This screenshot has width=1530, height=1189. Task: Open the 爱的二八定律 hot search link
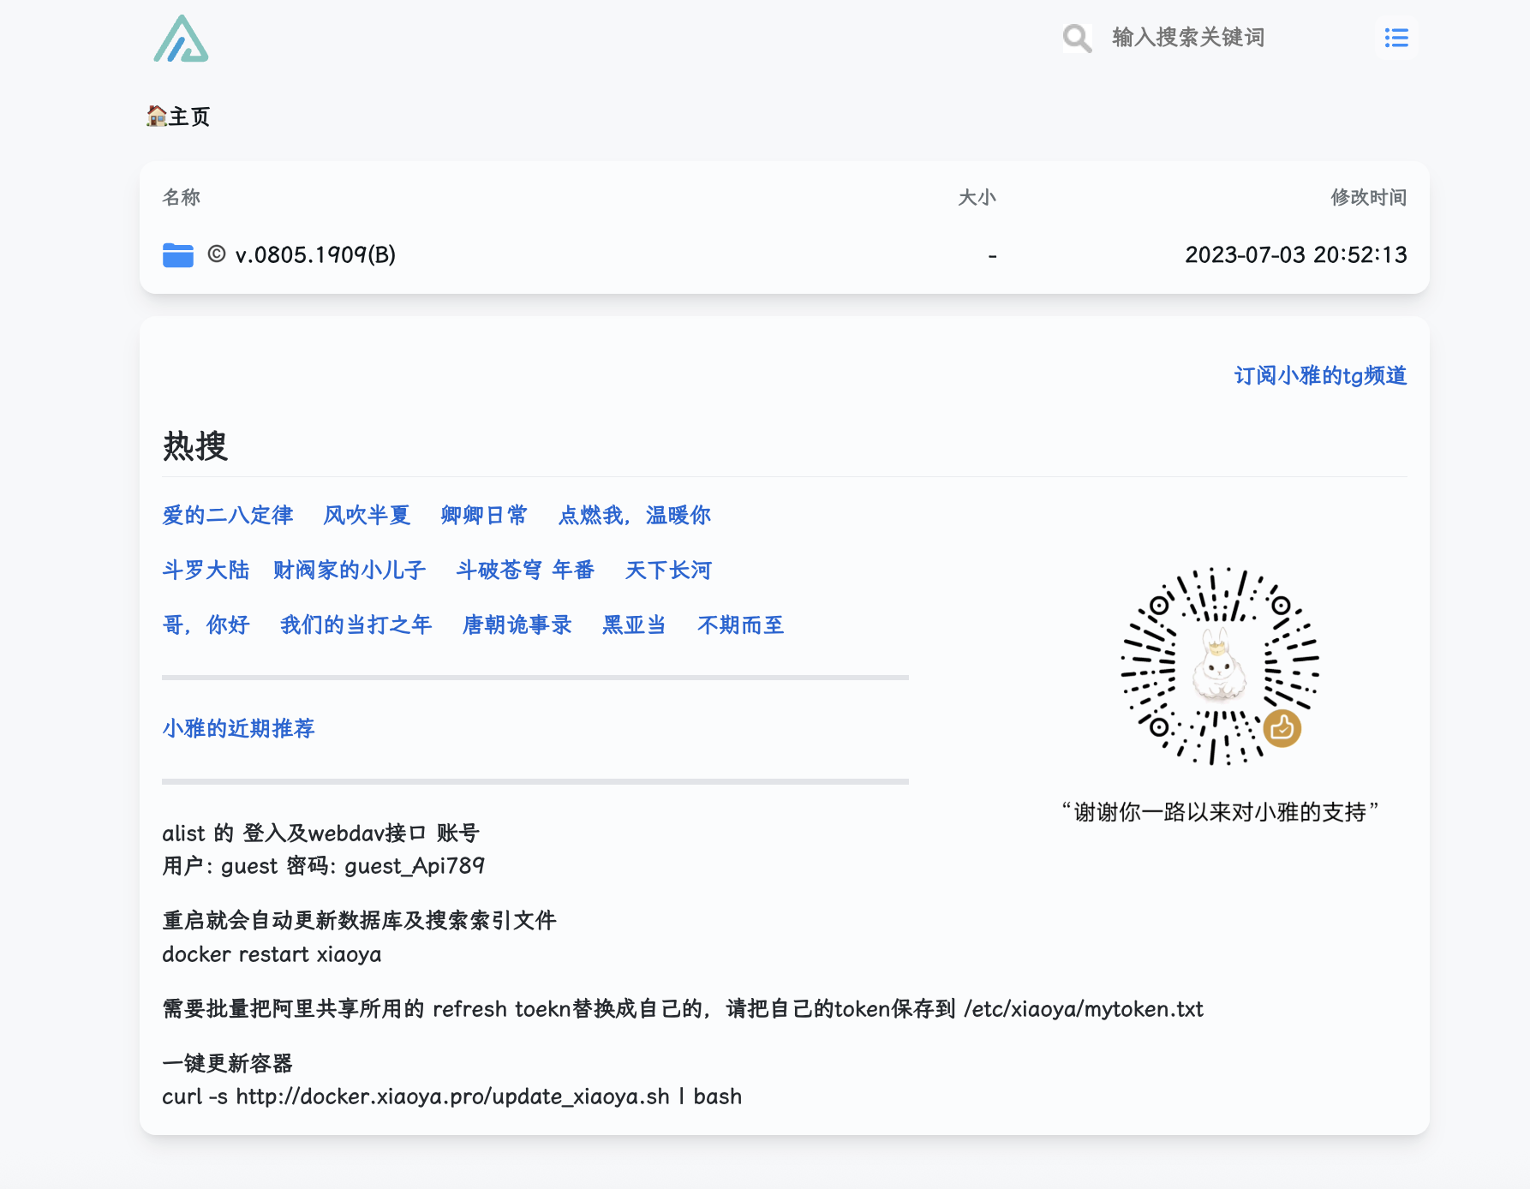[x=228, y=516]
